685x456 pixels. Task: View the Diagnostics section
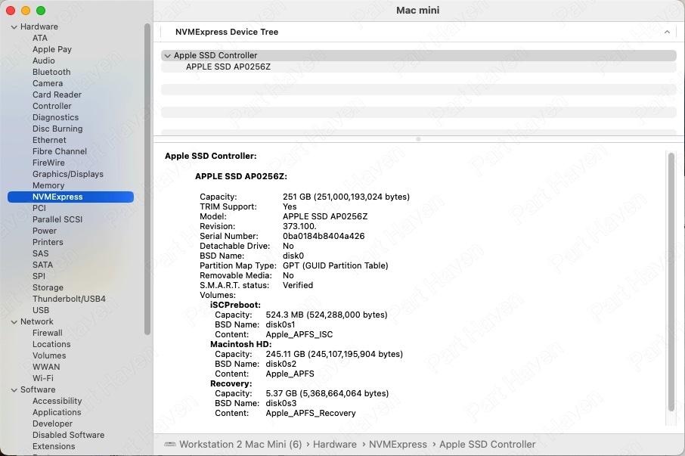55,117
